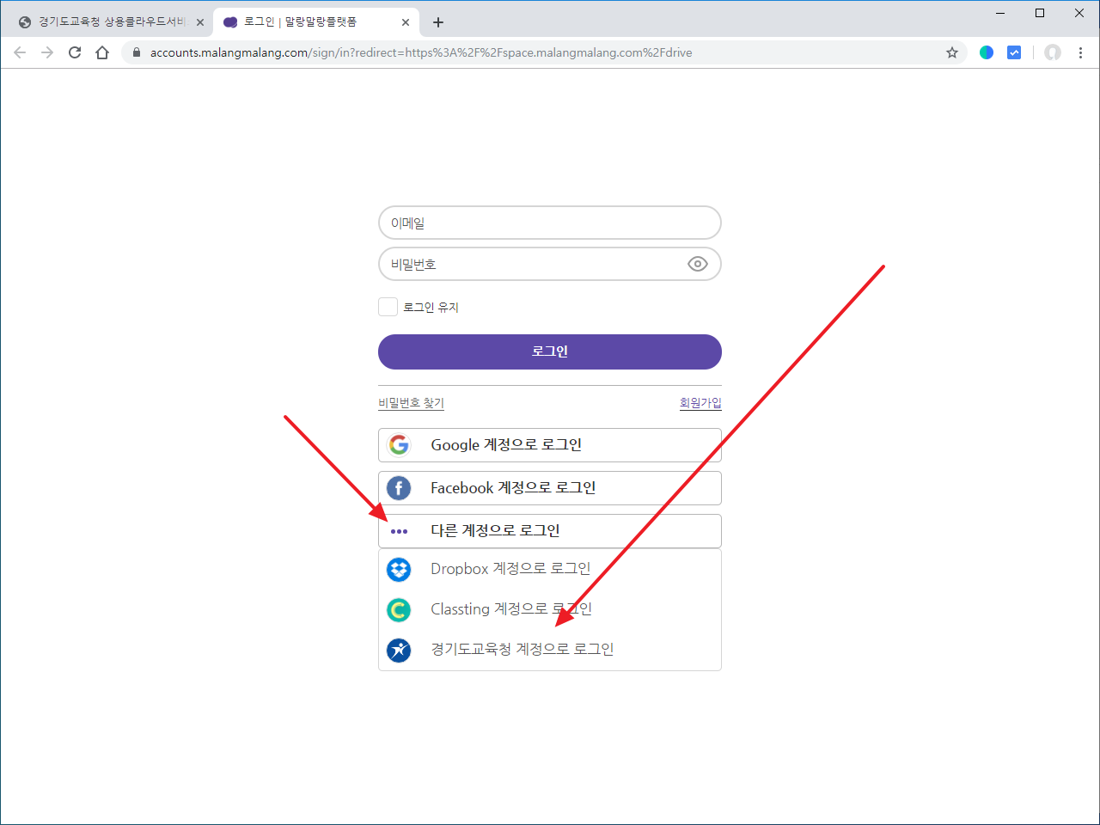Check the 로그인 유지 checkbox
1100x825 pixels.
click(388, 307)
